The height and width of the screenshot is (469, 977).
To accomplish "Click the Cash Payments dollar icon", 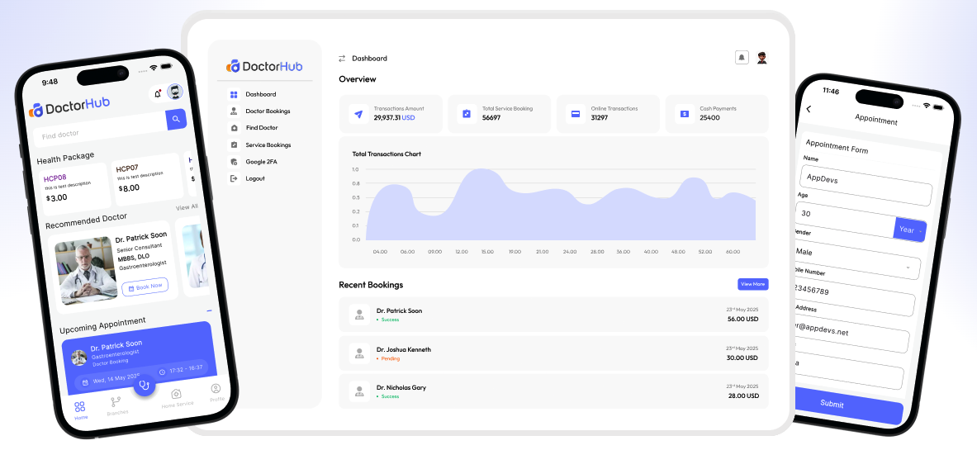I will 684,114.
